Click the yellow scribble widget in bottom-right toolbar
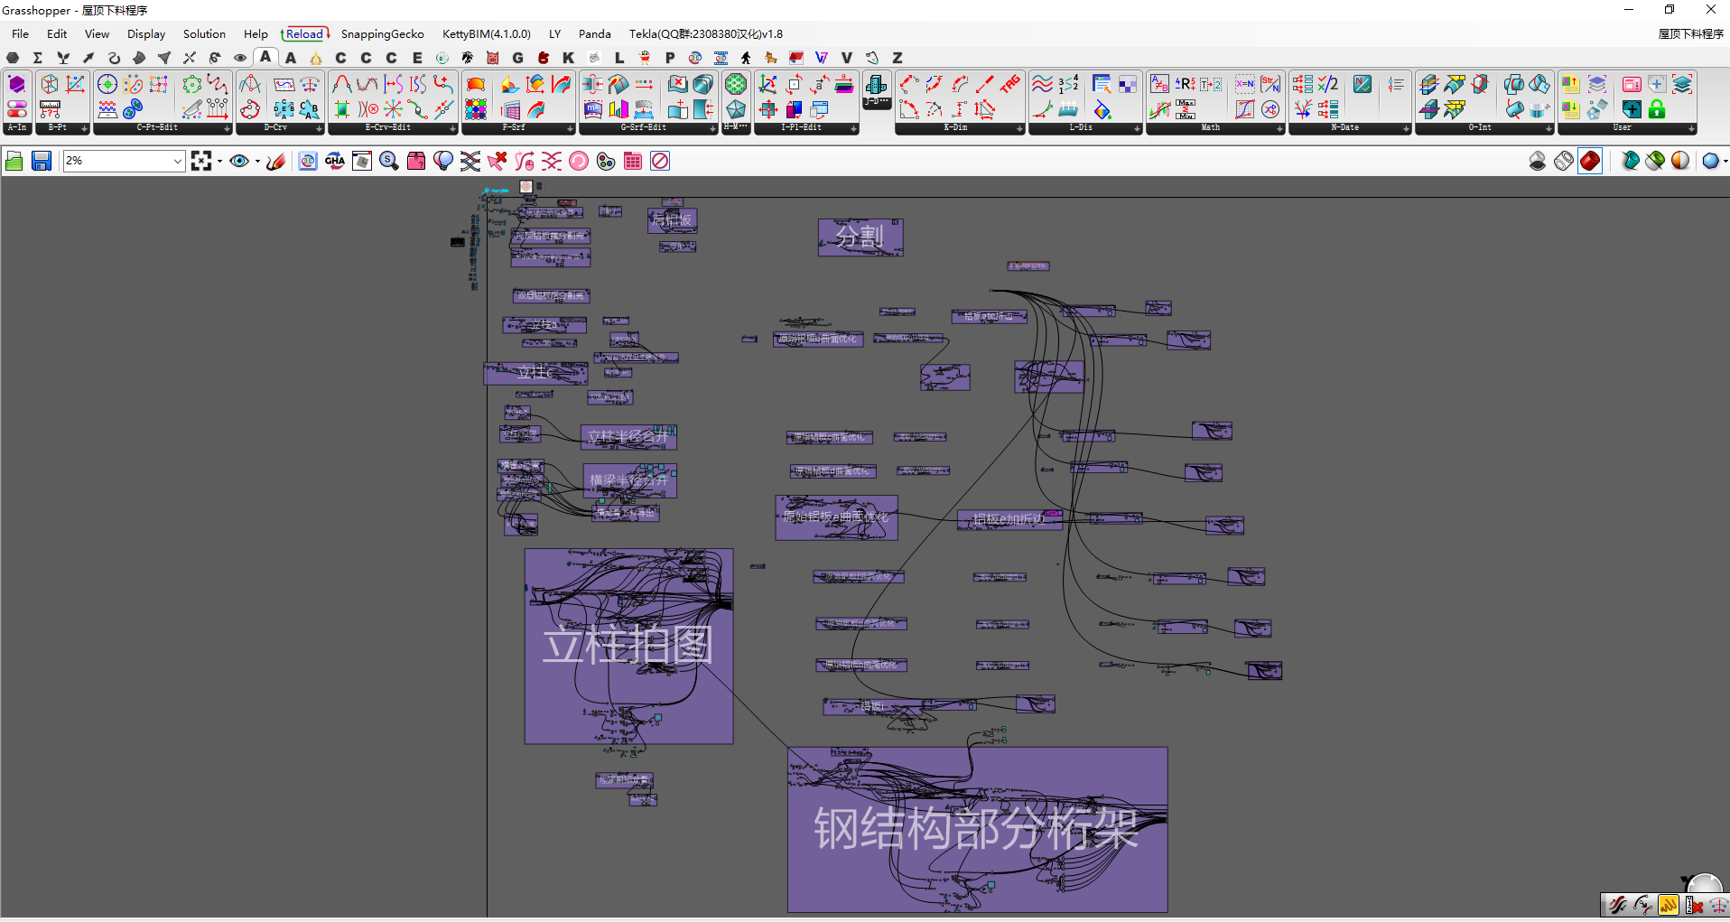The width and height of the screenshot is (1730, 922). (x=1668, y=905)
